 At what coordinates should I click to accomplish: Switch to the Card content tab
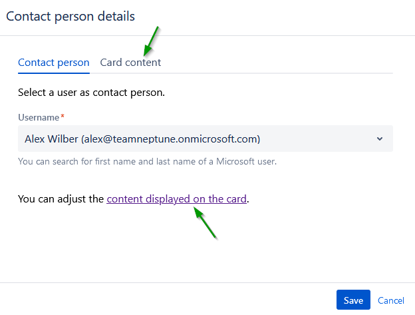tap(130, 63)
